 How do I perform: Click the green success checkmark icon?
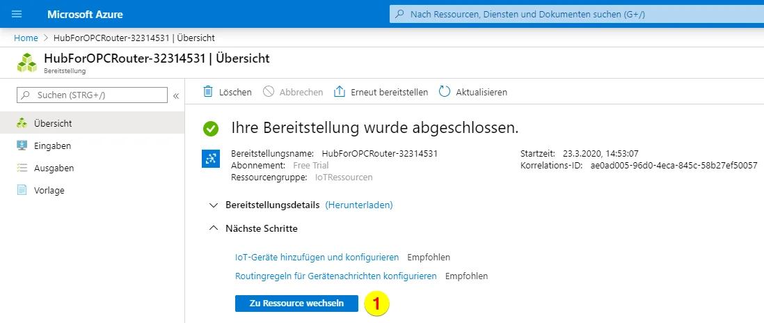[x=211, y=129]
